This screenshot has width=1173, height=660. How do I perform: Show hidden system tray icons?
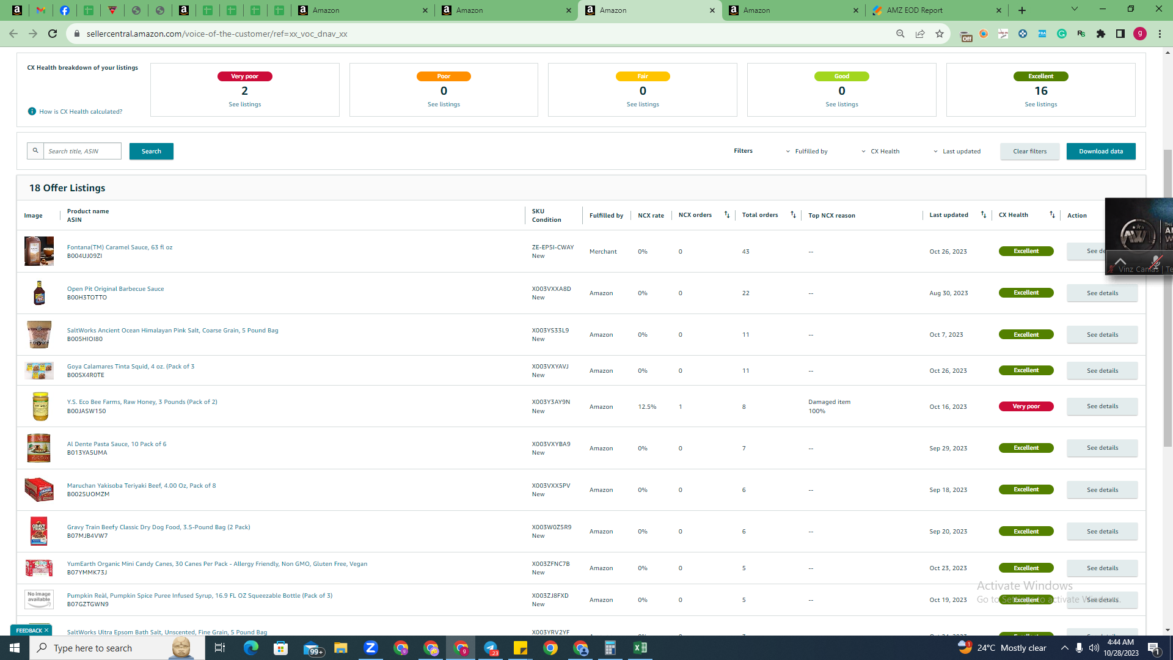coord(1064,648)
